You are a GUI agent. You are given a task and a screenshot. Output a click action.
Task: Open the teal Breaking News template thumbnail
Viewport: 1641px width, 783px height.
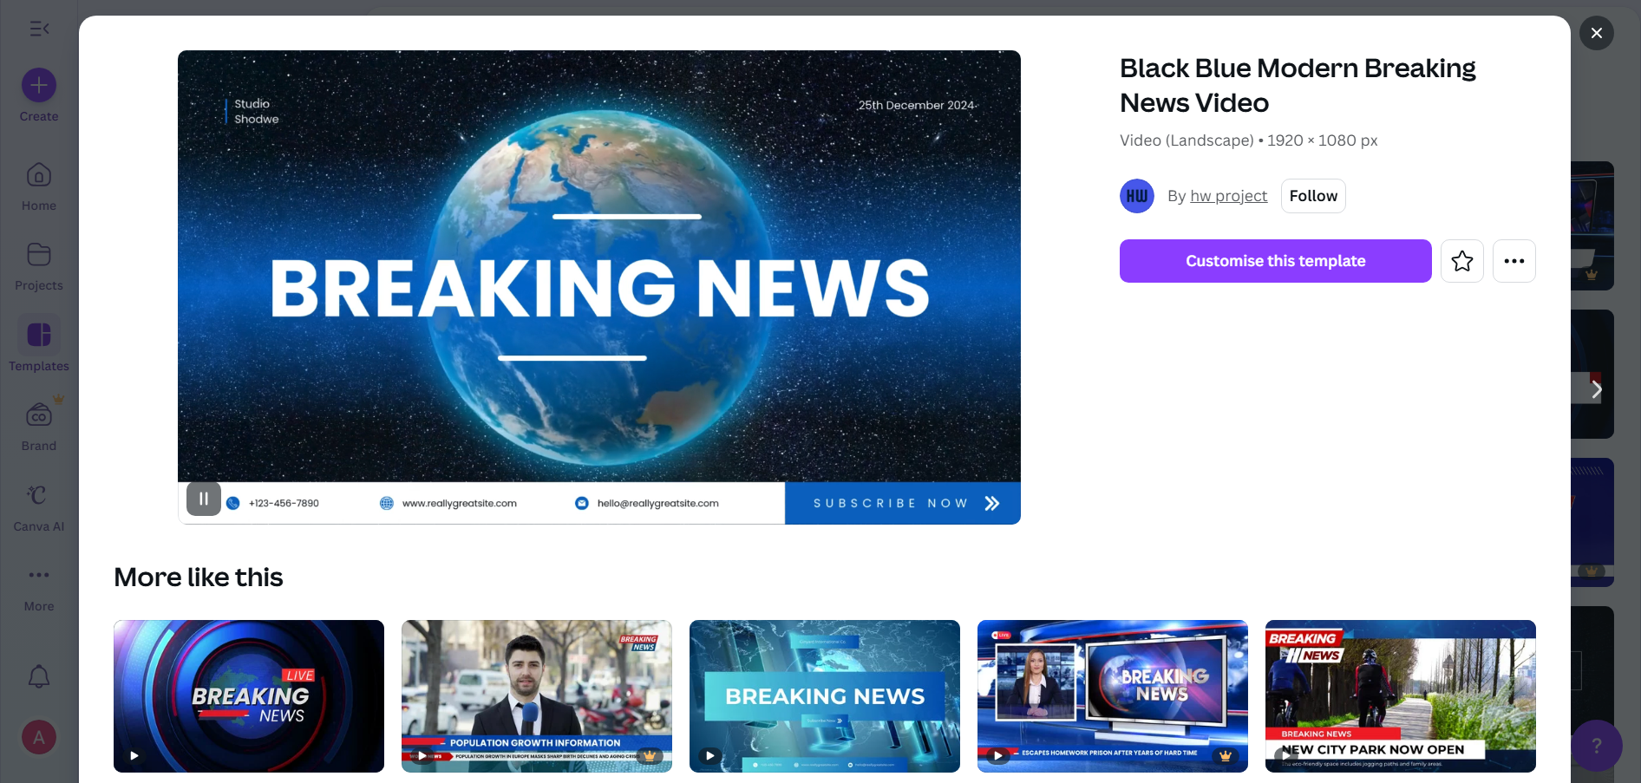(825, 696)
